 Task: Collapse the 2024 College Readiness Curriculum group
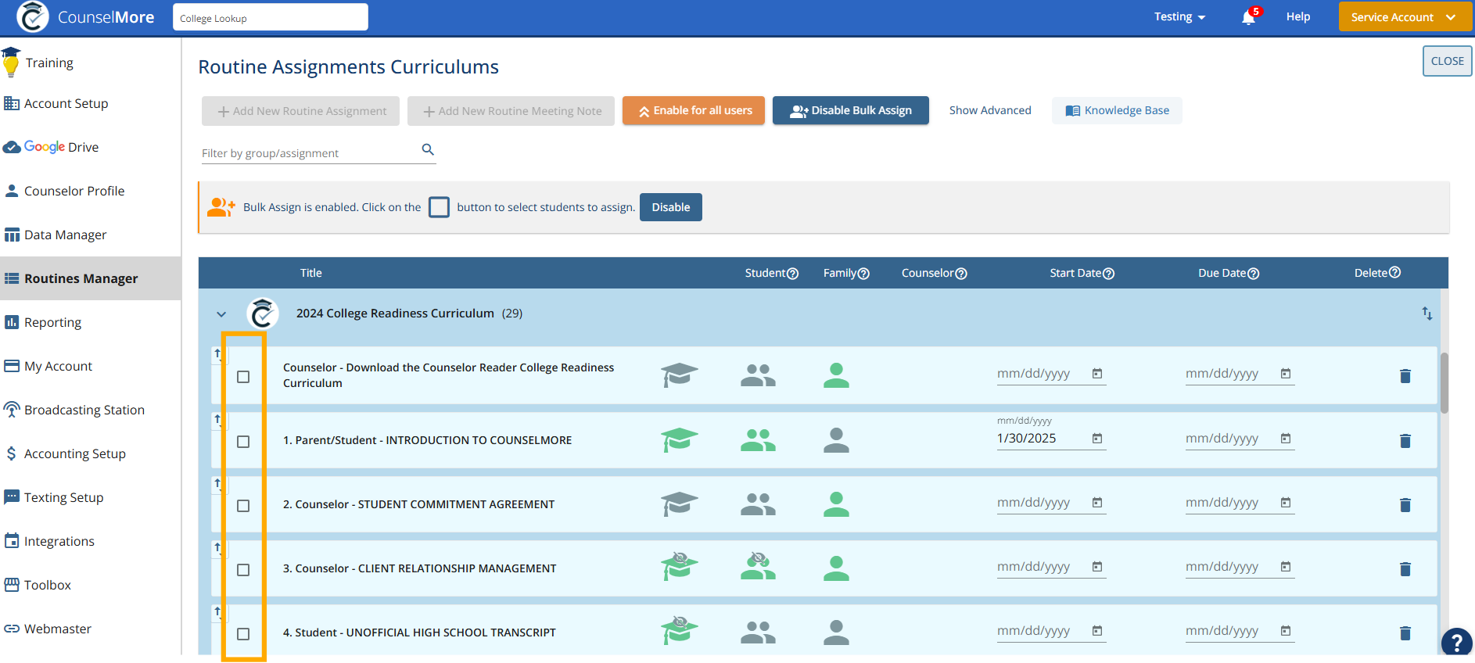221,314
